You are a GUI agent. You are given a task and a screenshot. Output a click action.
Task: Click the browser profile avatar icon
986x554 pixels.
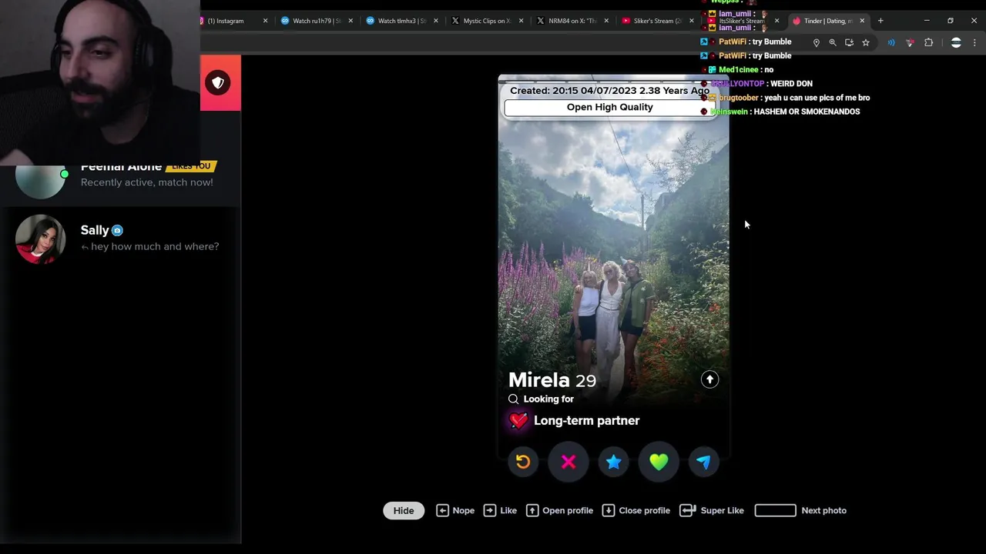pyautogui.click(x=956, y=43)
